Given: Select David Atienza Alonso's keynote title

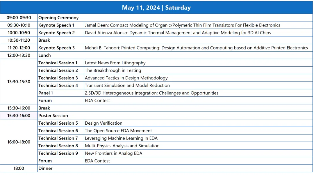Looking at the screenshot, I should click(x=178, y=33).
